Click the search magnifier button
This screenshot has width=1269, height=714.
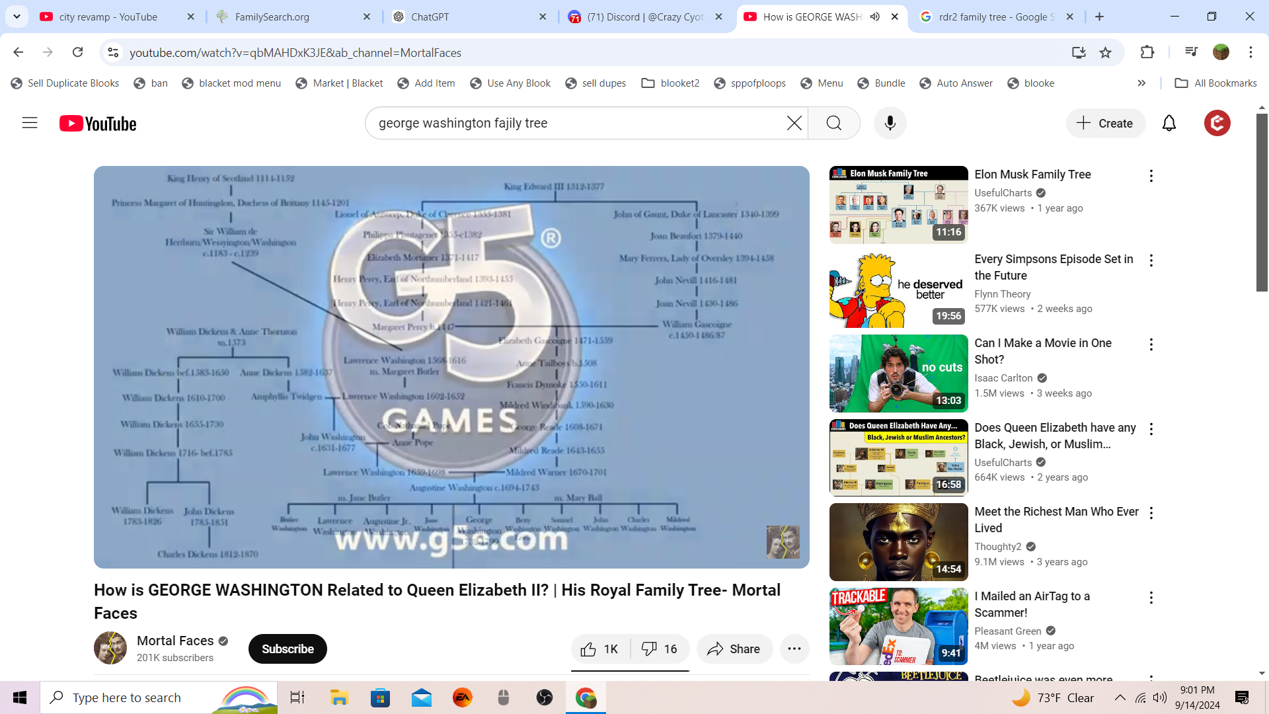pos(833,123)
